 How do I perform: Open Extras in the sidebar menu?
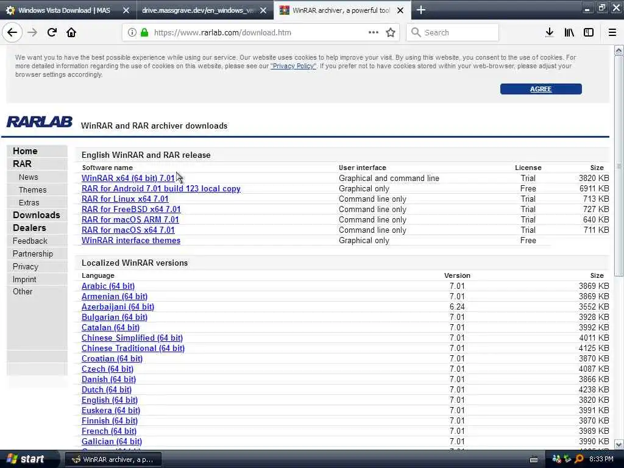29,202
